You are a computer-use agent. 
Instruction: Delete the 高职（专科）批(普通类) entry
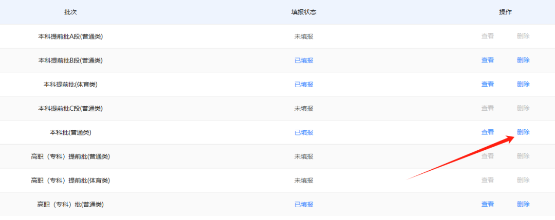(523, 204)
